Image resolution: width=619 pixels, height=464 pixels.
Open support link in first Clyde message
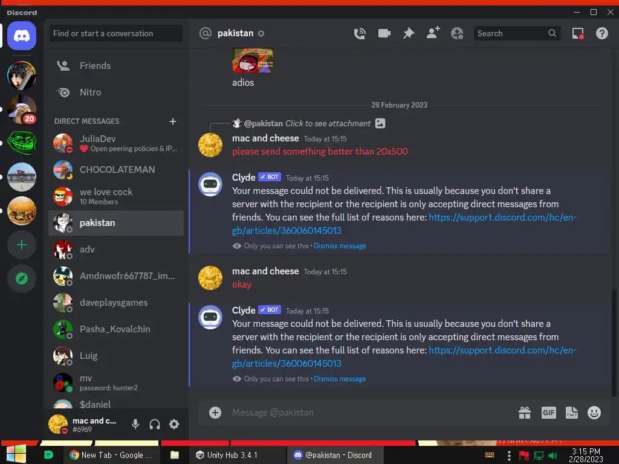pyautogui.click(x=404, y=224)
